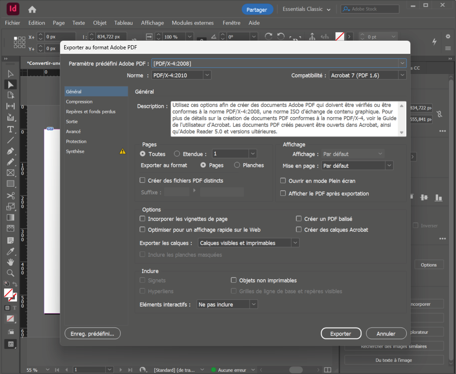
Task: Activate the Eyedropper tool
Action: point(10,251)
